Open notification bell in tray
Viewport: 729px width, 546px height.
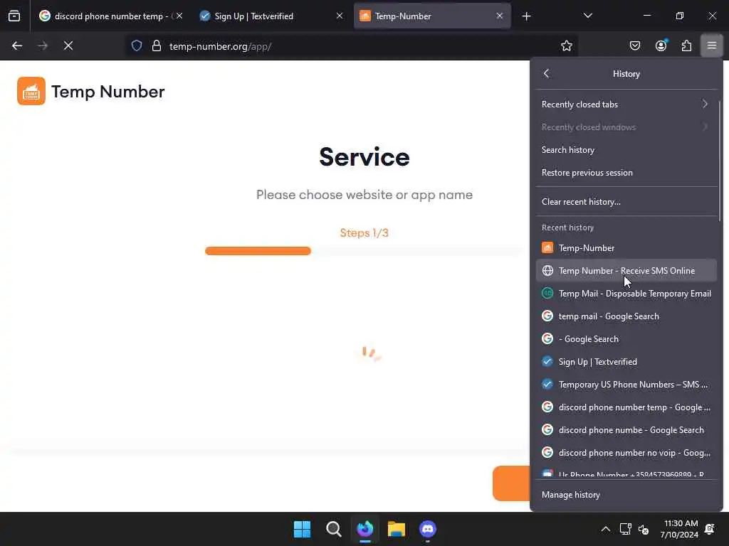click(x=710, y=529)
